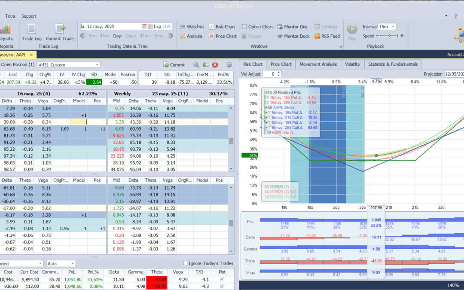Switch to the Volatility tab
The height and width of the screenshot is (290, 464).
click(x=352, y=64)
